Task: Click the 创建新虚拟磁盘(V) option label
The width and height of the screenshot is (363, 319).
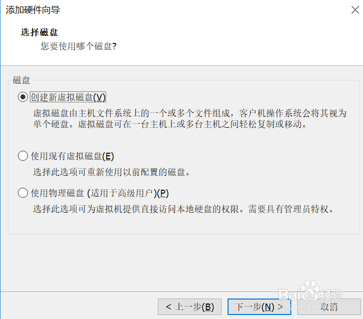Action: click(68, 97)
